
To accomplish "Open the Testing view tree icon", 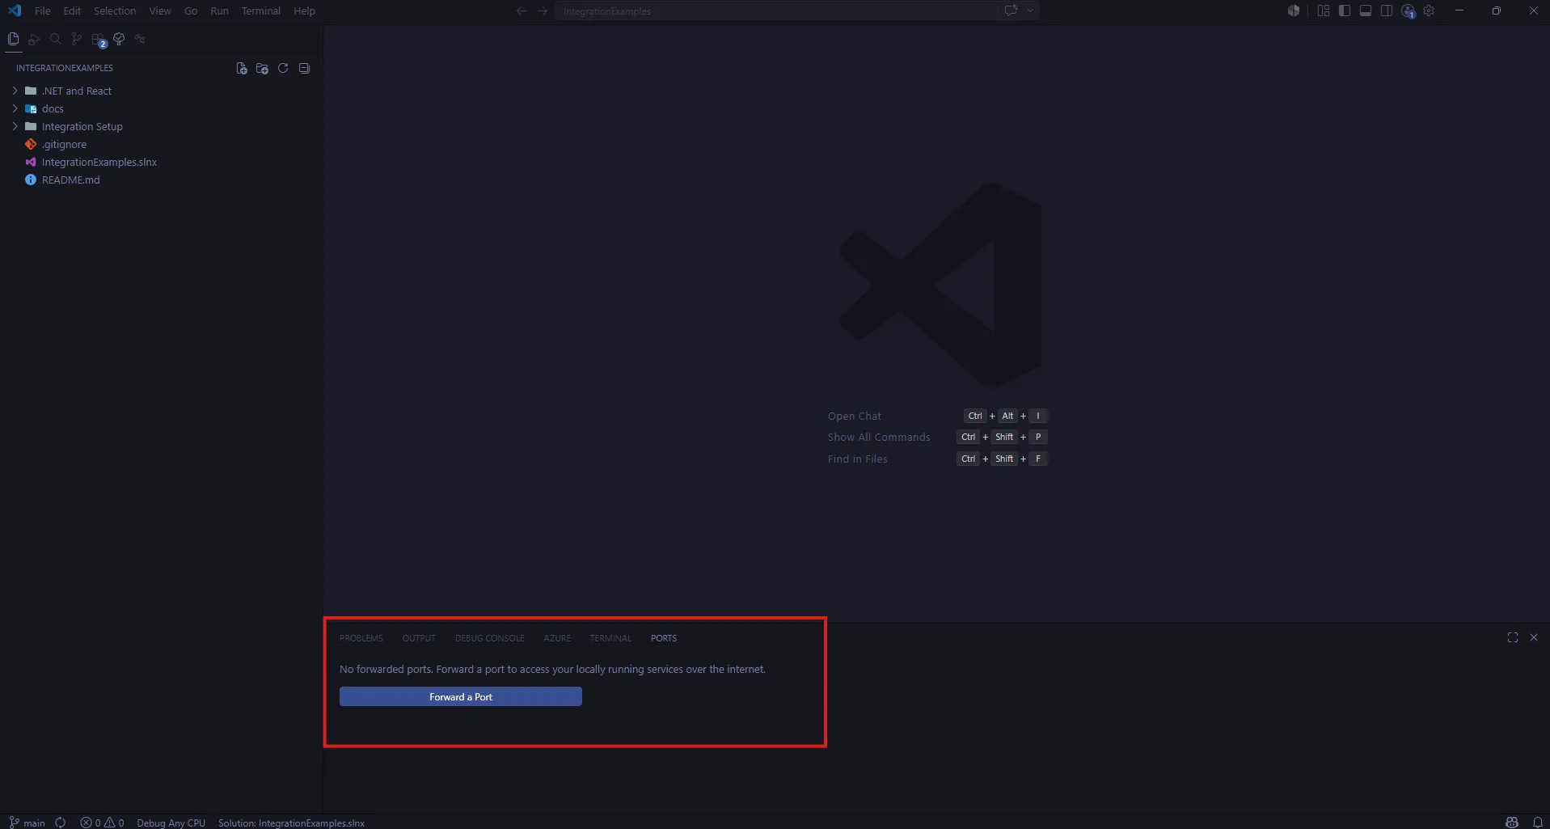I will (x=119, y=39).
